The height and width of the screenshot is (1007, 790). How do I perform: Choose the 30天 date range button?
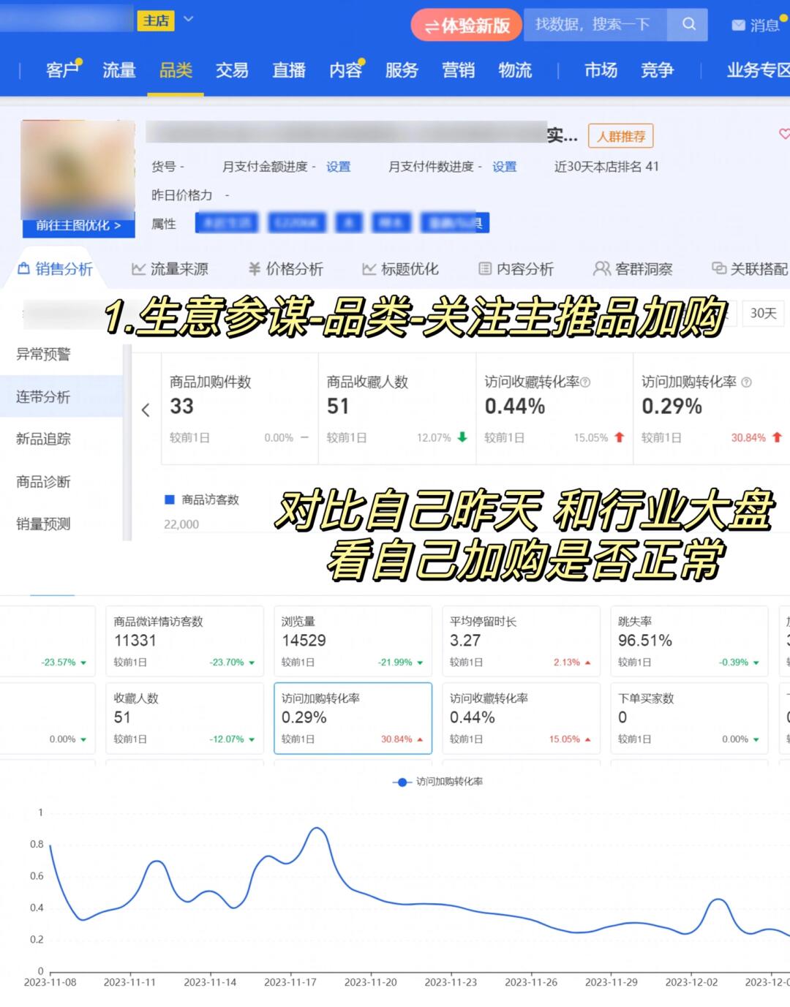pyautogui.click(x=763, y=313)
